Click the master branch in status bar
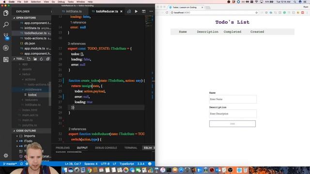This screenshot has height=174, width=310. click(10, 164)
